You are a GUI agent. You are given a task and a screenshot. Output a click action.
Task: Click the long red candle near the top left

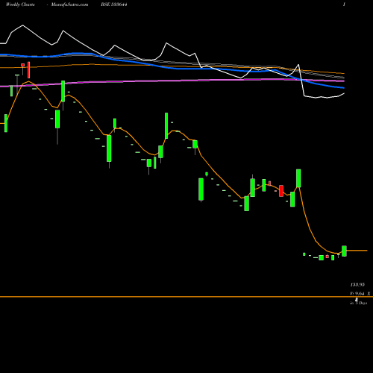coord(29,70)
